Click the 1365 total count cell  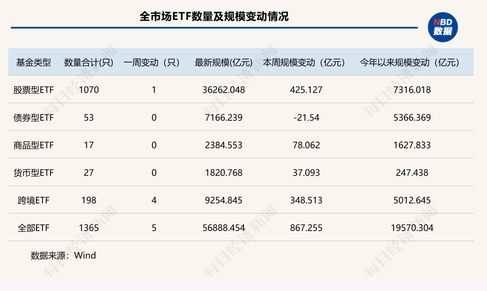pos(89,228)
